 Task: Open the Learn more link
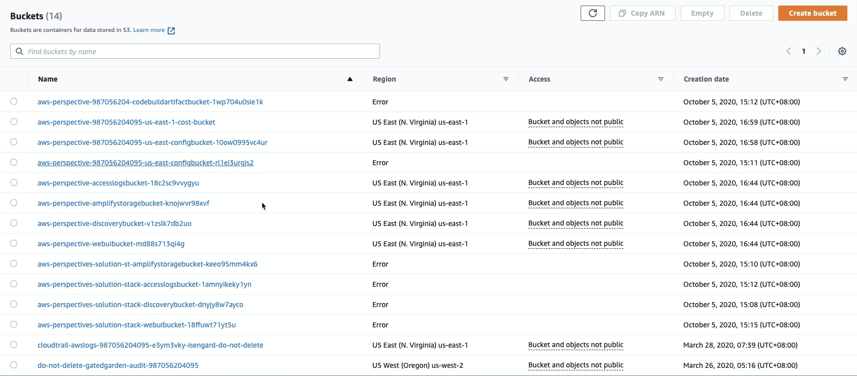tap(149, 30)
